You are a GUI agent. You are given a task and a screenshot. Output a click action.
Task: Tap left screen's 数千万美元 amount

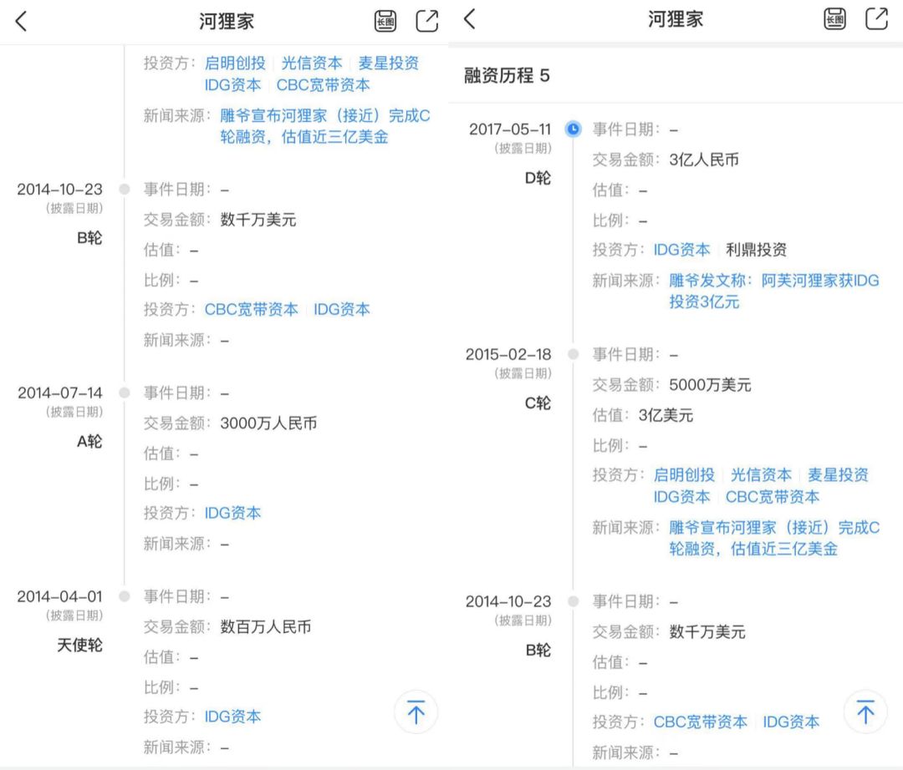click(258, 220)
